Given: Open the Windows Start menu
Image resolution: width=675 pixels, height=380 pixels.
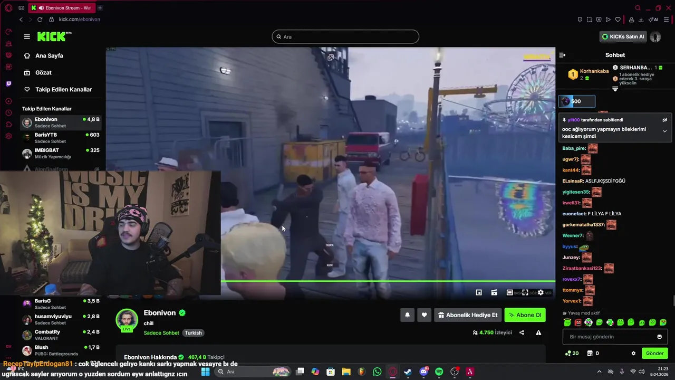Looking at the screenshot, I should [205, 372].
